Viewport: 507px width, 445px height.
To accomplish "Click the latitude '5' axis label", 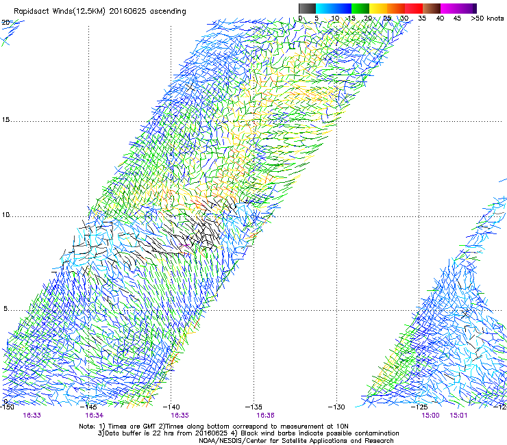I will click(5, 308).
